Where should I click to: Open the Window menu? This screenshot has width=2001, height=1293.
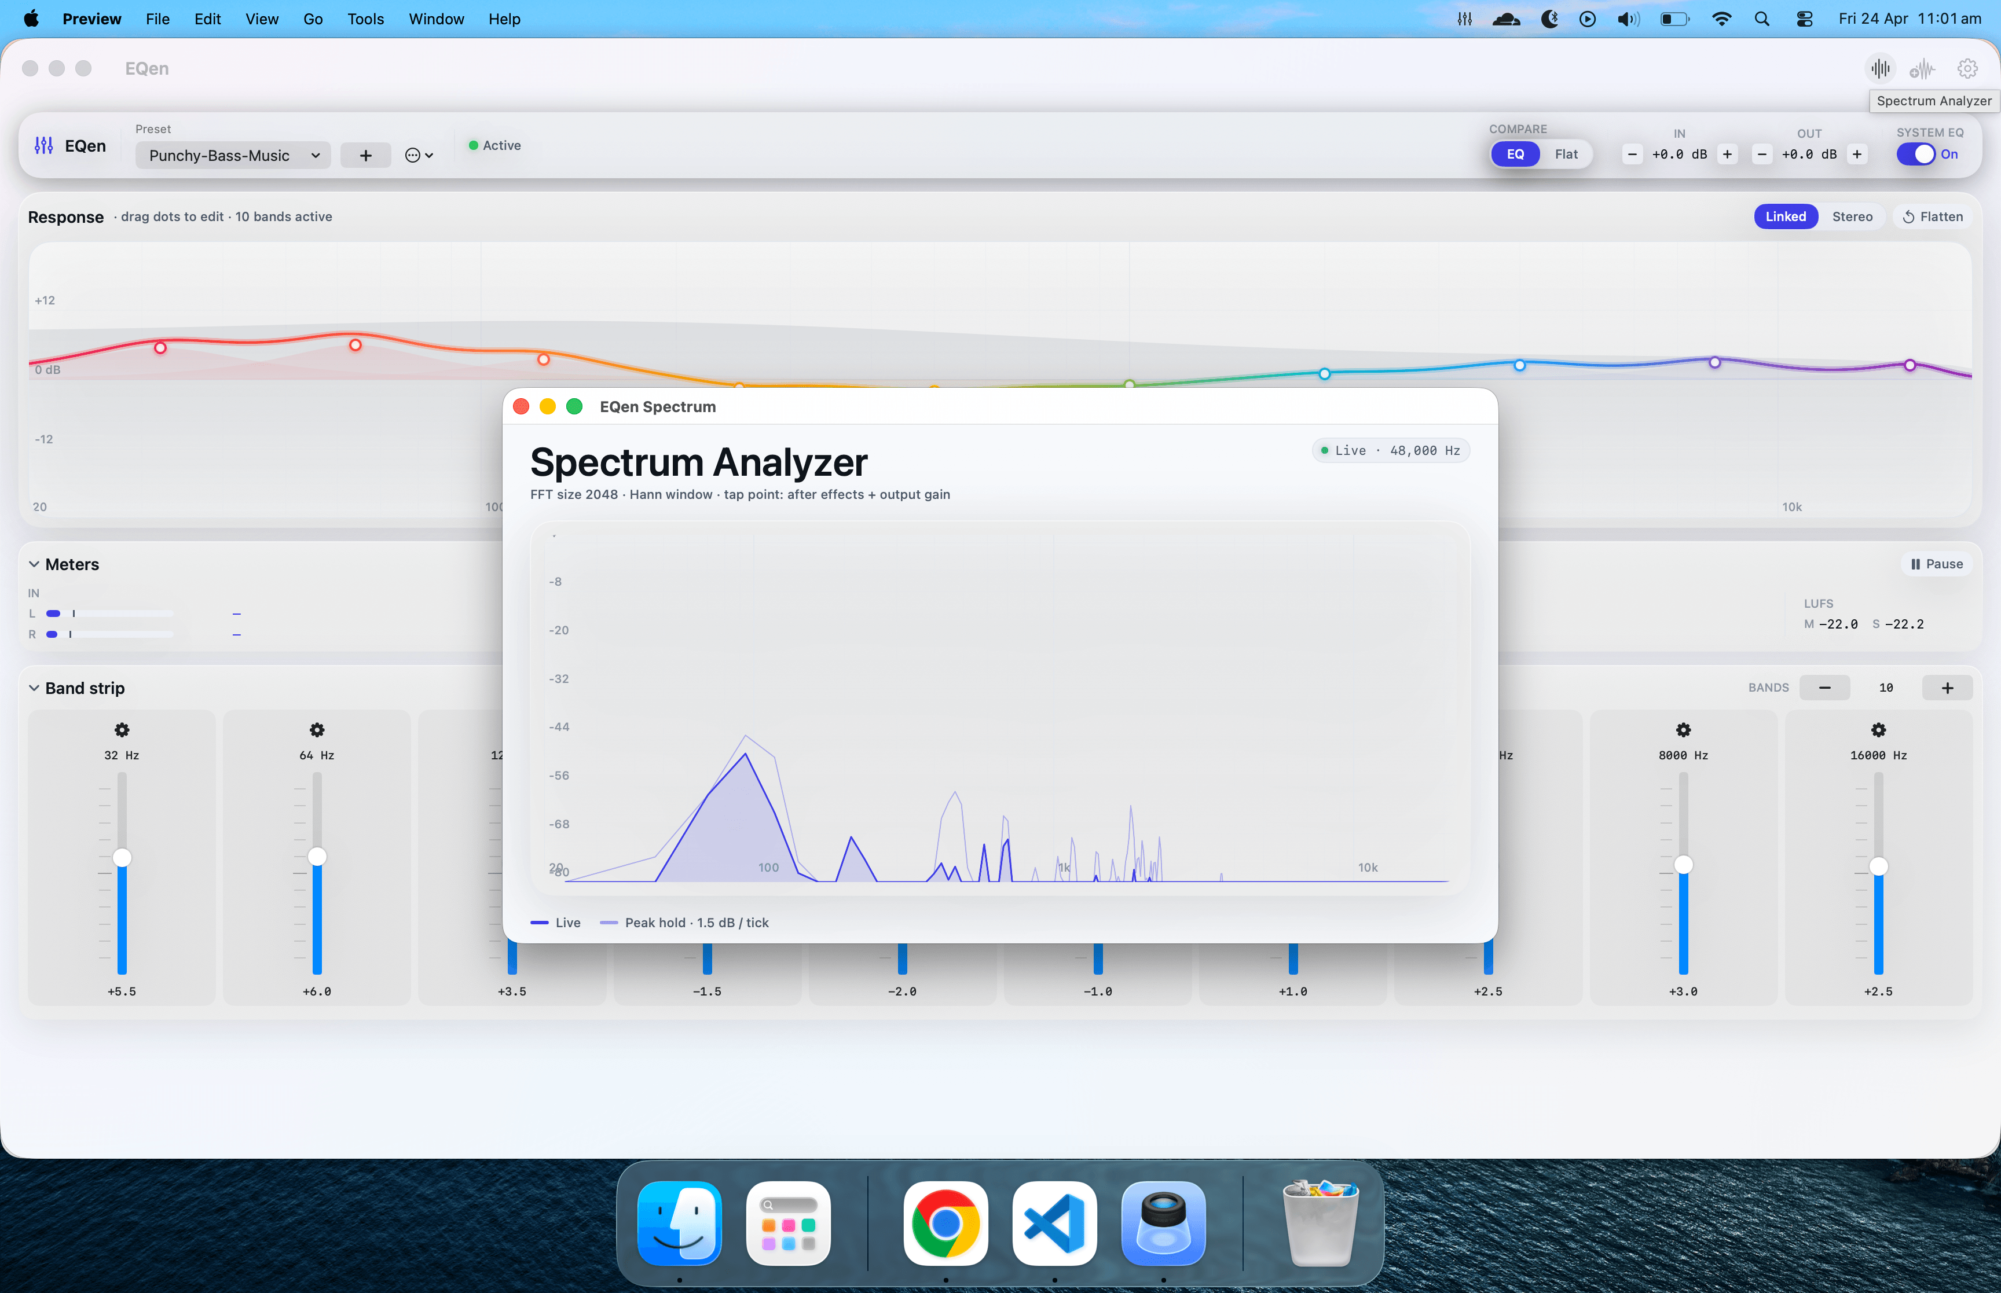(x=436, y=19)
